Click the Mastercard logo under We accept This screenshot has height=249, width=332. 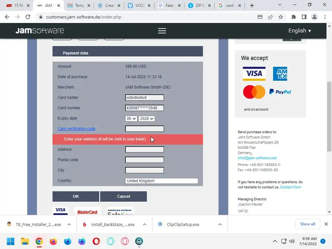254,92
